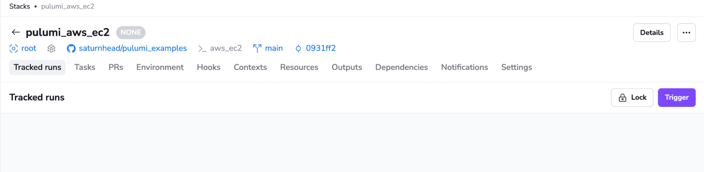Viewport: 704px width, 172px height.
Task: Click the Tracked runs section heading
Action: click(x=37, y=98)
